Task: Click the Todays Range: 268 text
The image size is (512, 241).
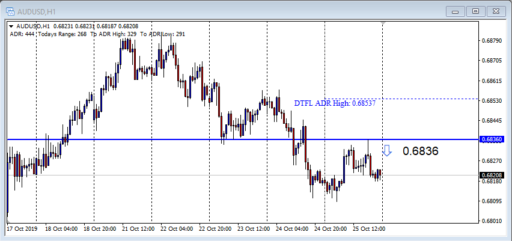Action: 62,34
